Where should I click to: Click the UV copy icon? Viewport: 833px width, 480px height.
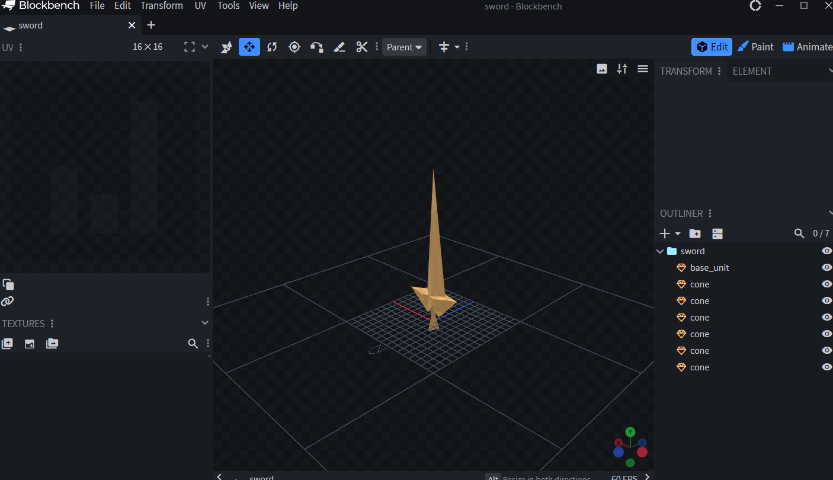point(8,284)
